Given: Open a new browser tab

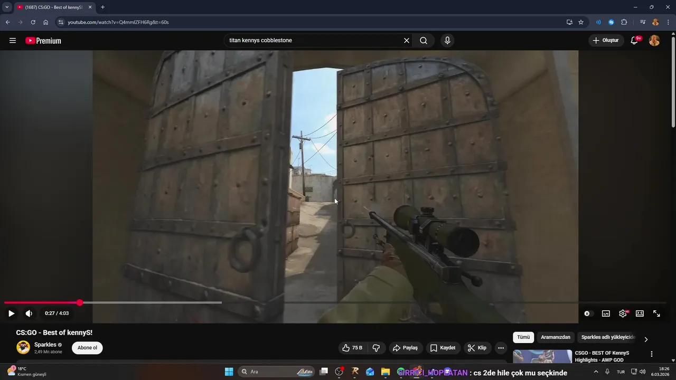Looking at the screenshot, I should [102, 7].
